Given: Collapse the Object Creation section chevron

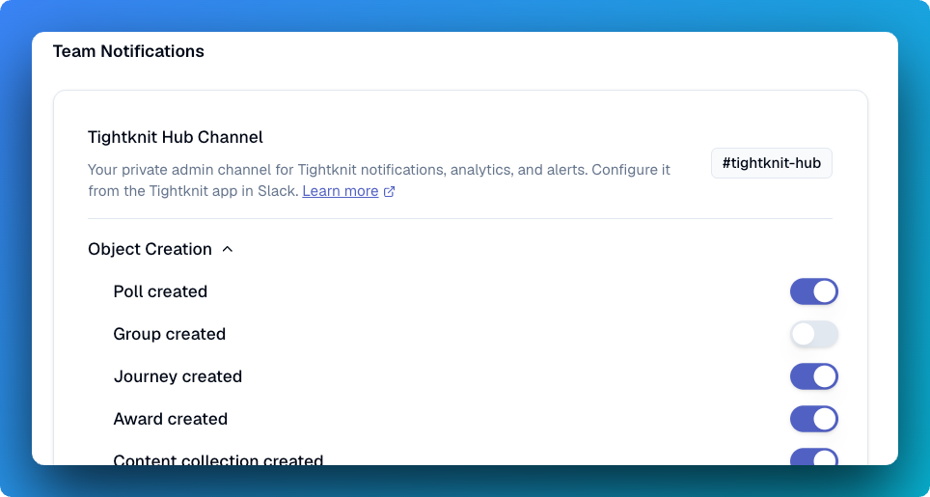Looking at the screenshot, I should tap(227, 250).
